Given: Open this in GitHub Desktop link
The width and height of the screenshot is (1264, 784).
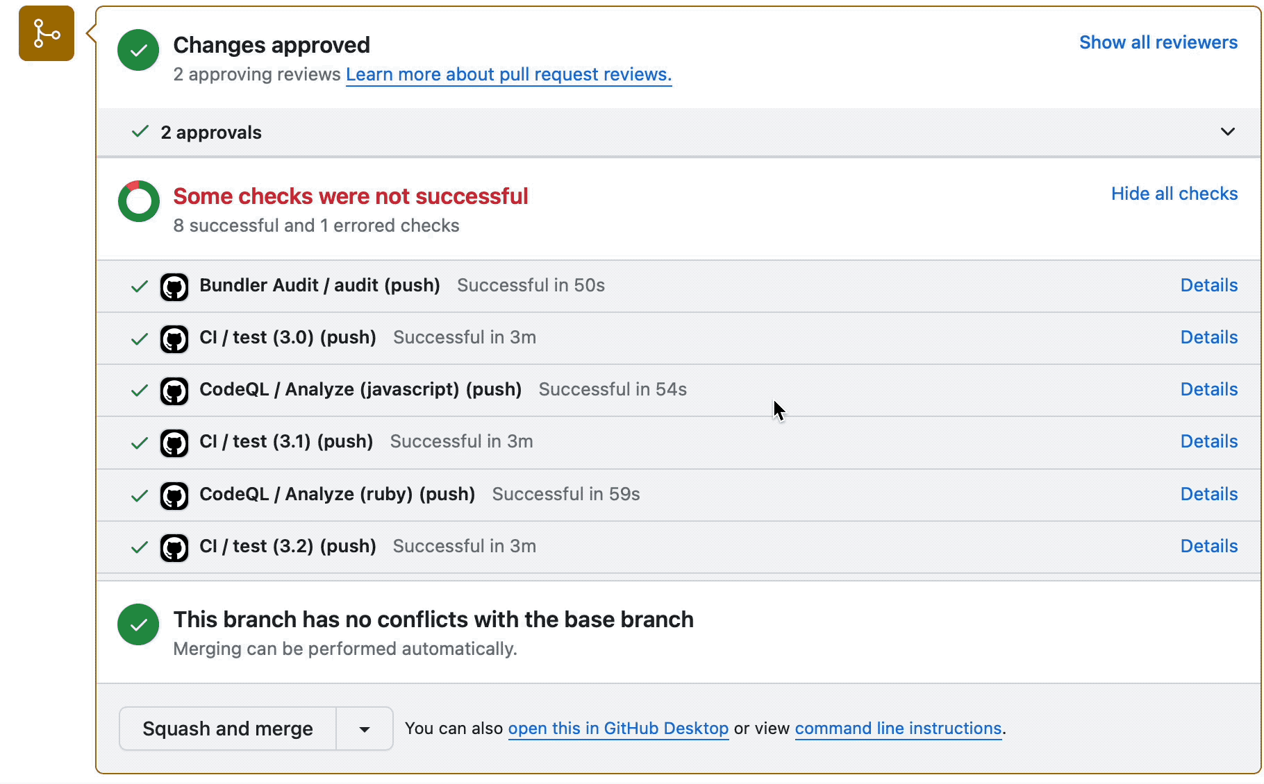Looking at the screenshot, I should (618, 728).
